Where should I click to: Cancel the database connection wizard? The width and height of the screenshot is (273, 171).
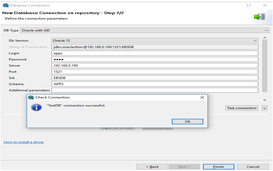coord(253,167)
